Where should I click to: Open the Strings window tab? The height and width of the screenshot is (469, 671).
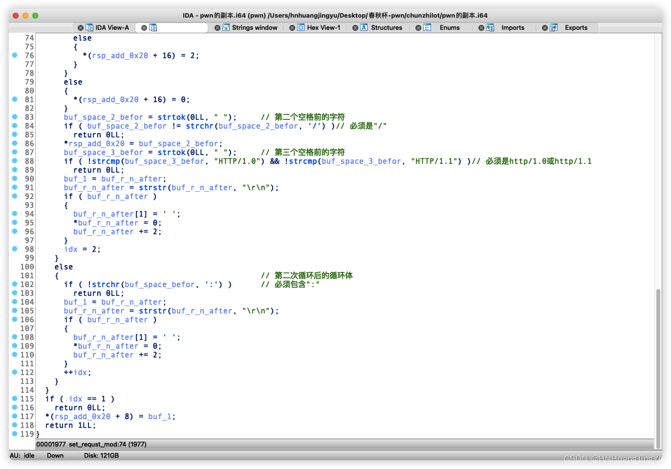coord(255,28)
